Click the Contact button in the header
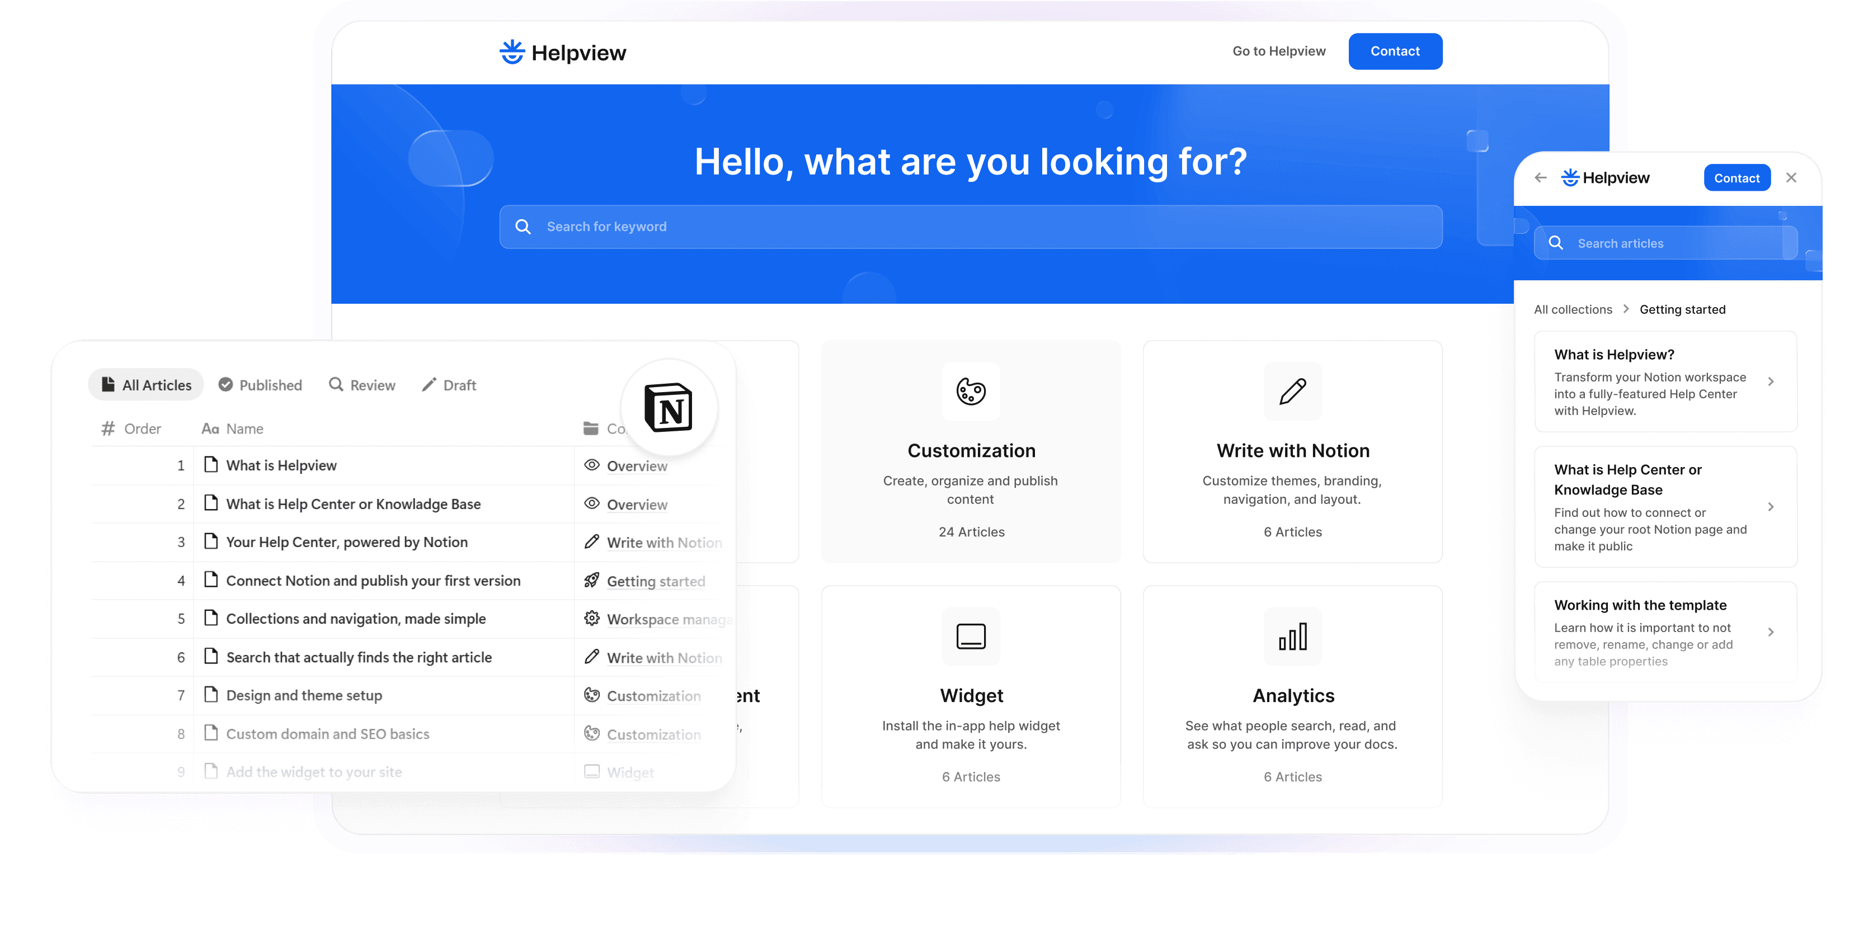This screenshot has width=1873, height=928. (x=1395, y=51)
